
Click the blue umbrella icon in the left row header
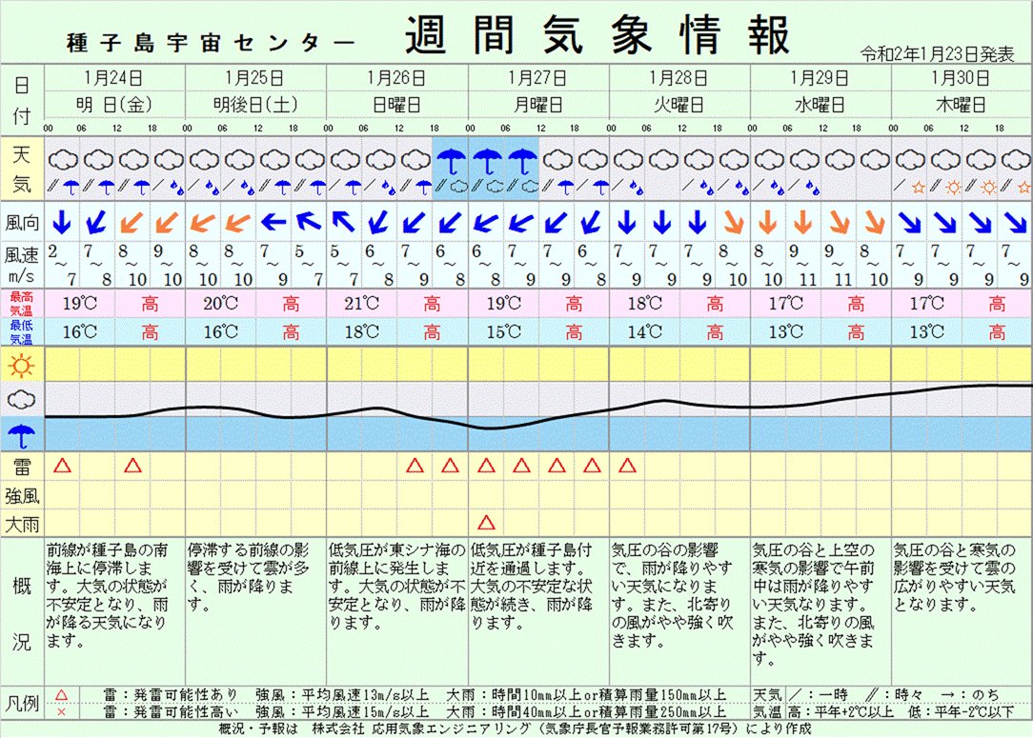coord(21,435)
